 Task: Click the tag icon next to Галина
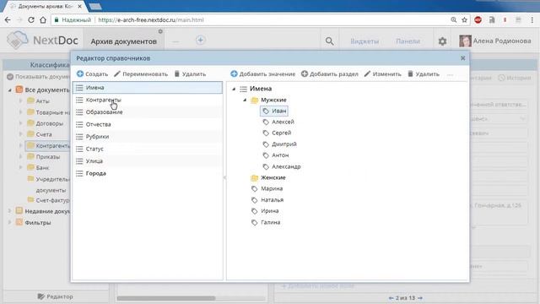[x=255, y=222]
